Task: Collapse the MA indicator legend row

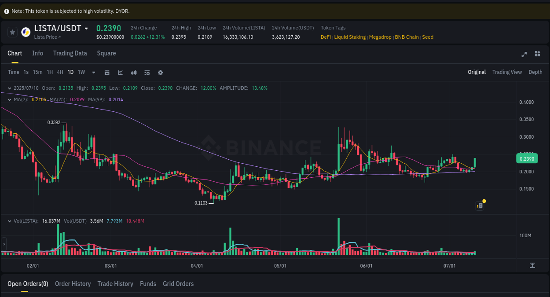Action: (10, 99)
